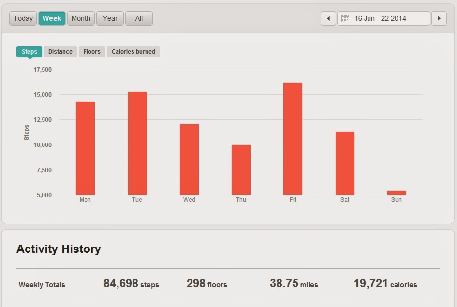Click the 17,500 axis label
Viewport: 457px width, 307px height.
pos(43,69)
